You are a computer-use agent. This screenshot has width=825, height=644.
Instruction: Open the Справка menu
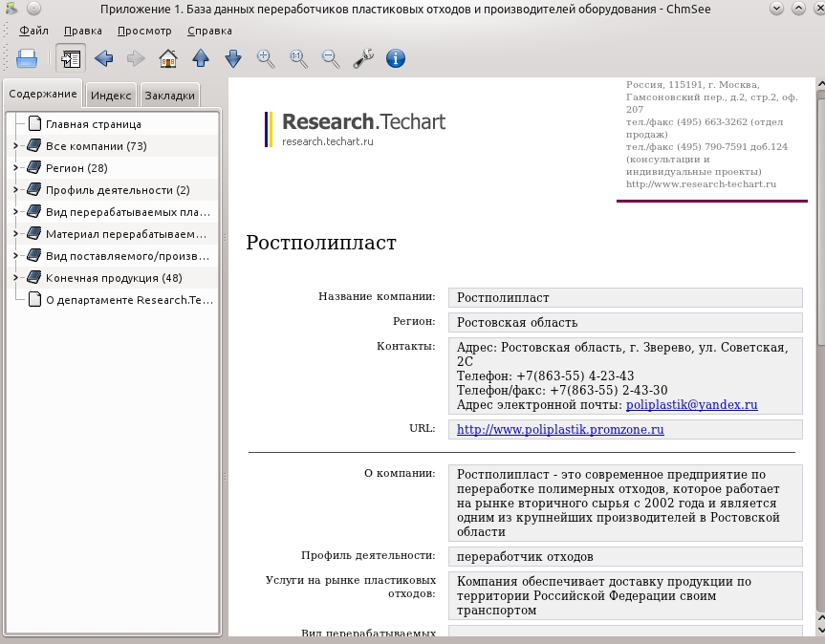coord(209,31)
